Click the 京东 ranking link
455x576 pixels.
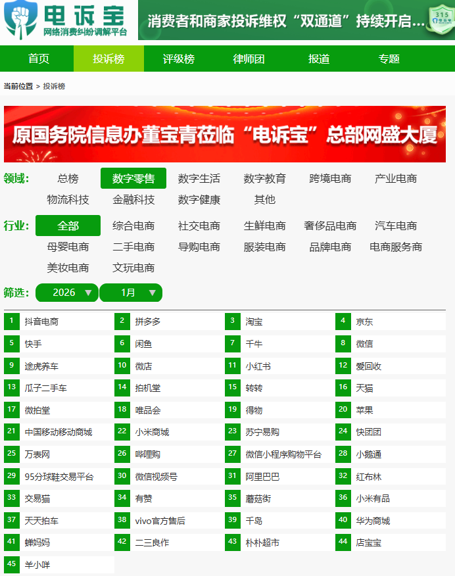click(364, 322)
